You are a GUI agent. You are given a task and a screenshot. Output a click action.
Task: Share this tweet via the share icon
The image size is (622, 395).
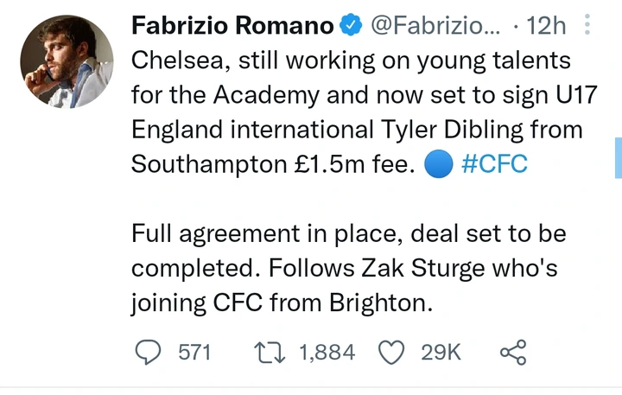513,353
